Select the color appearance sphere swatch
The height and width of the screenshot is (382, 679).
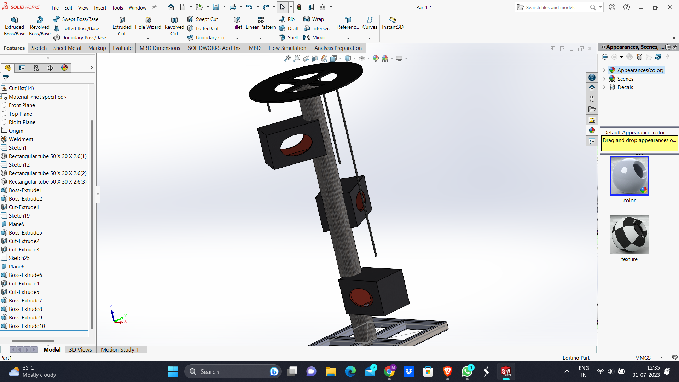[x=629, y=176]
